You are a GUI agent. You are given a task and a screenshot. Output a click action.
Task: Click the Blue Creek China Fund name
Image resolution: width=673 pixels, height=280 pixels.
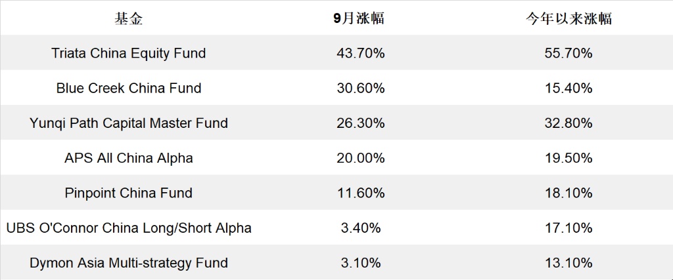[128, 88]
